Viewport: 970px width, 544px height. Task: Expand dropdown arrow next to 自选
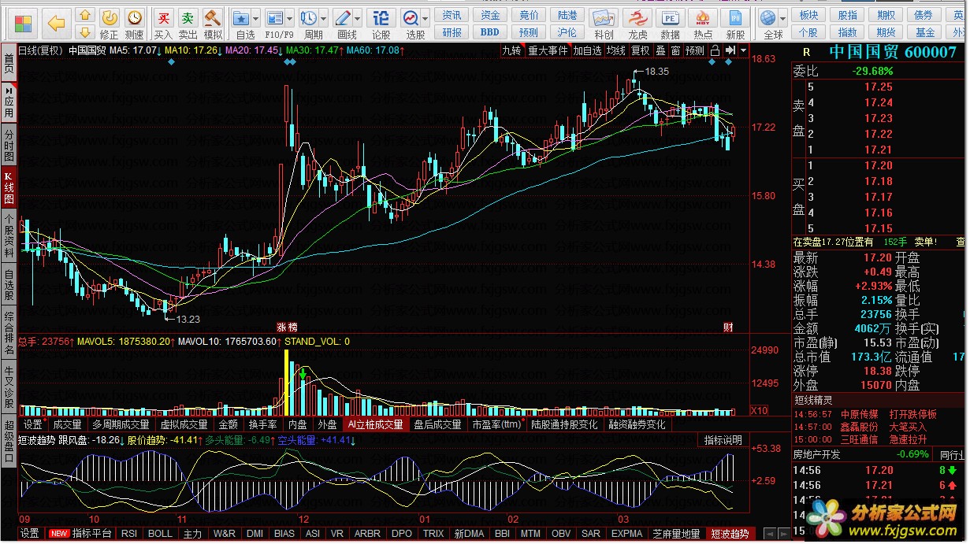257,17
